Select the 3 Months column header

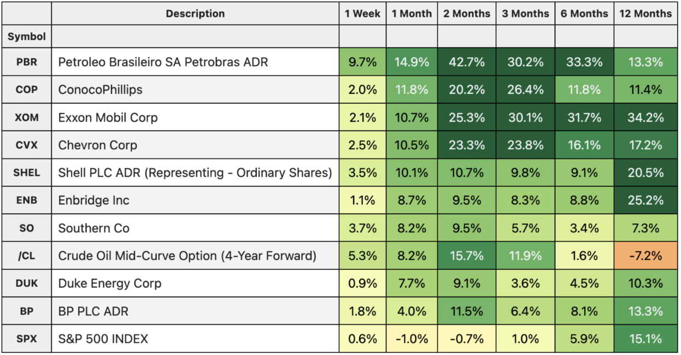[525, 14]
